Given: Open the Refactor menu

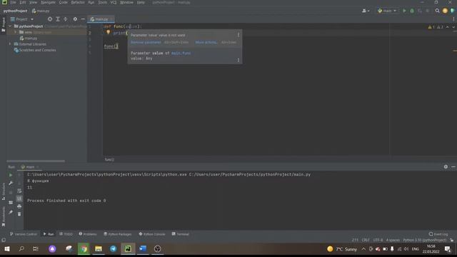Looking at the screenshot, I should coord(78,2).
